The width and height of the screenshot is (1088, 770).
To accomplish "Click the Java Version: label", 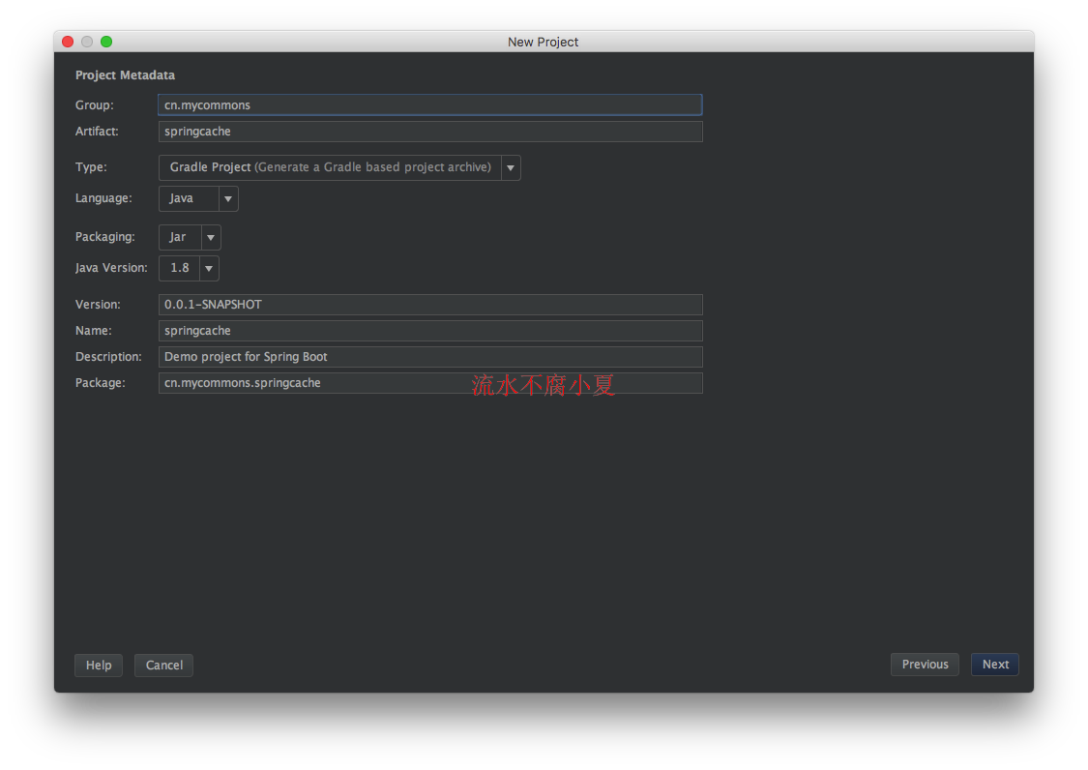I will [111, 268].
